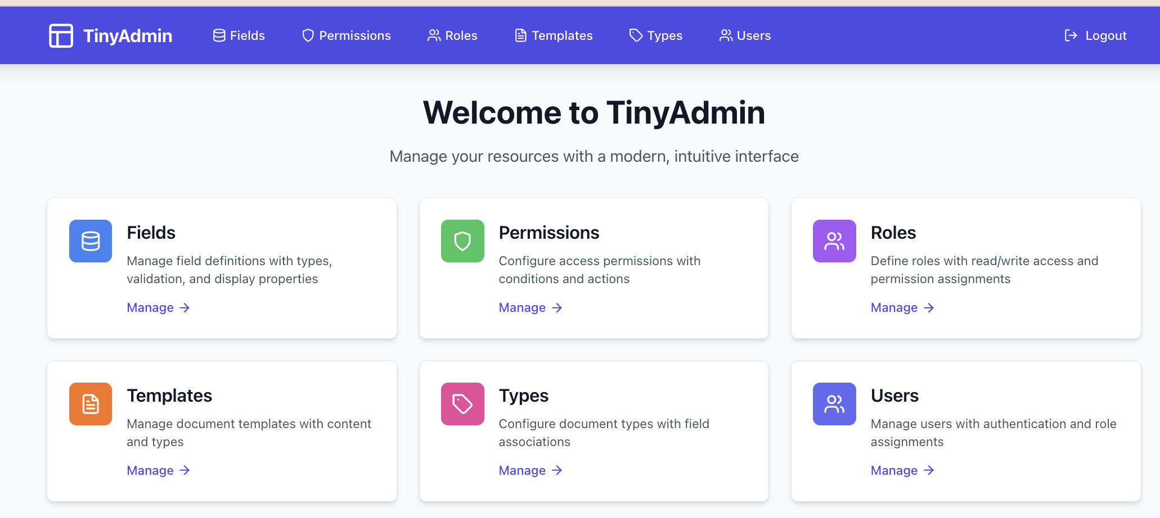The image size is (1160, 518).
Task: Click the orange Templates document icon
Action: [x=91, y=404]
